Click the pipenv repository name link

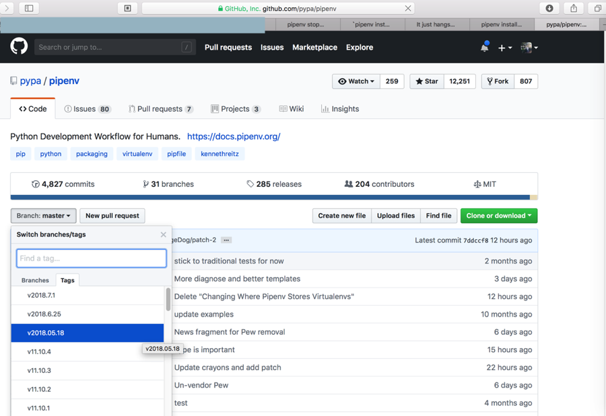[64, 81]
